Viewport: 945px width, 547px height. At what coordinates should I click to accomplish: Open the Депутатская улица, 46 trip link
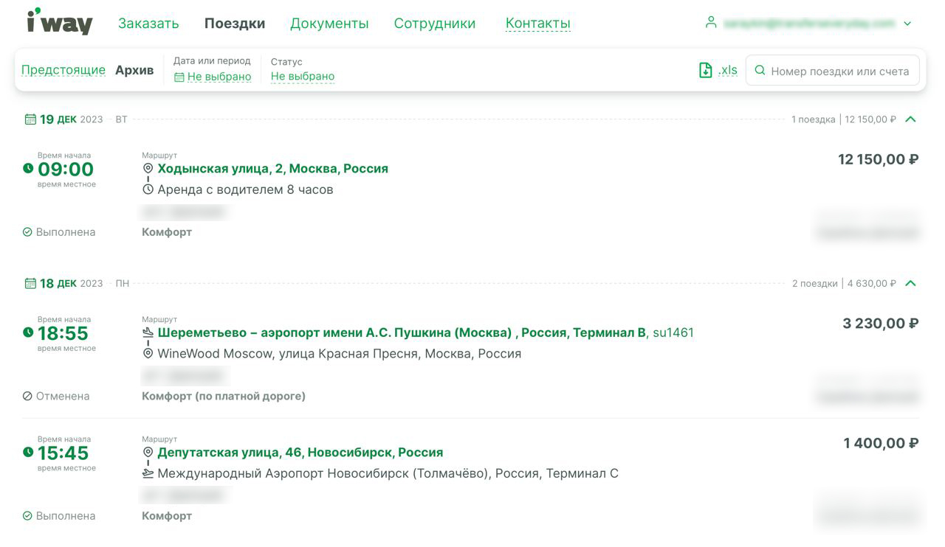[x=300, y=453]
